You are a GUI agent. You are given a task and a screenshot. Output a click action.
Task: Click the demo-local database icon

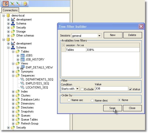[x=8, y=15]
